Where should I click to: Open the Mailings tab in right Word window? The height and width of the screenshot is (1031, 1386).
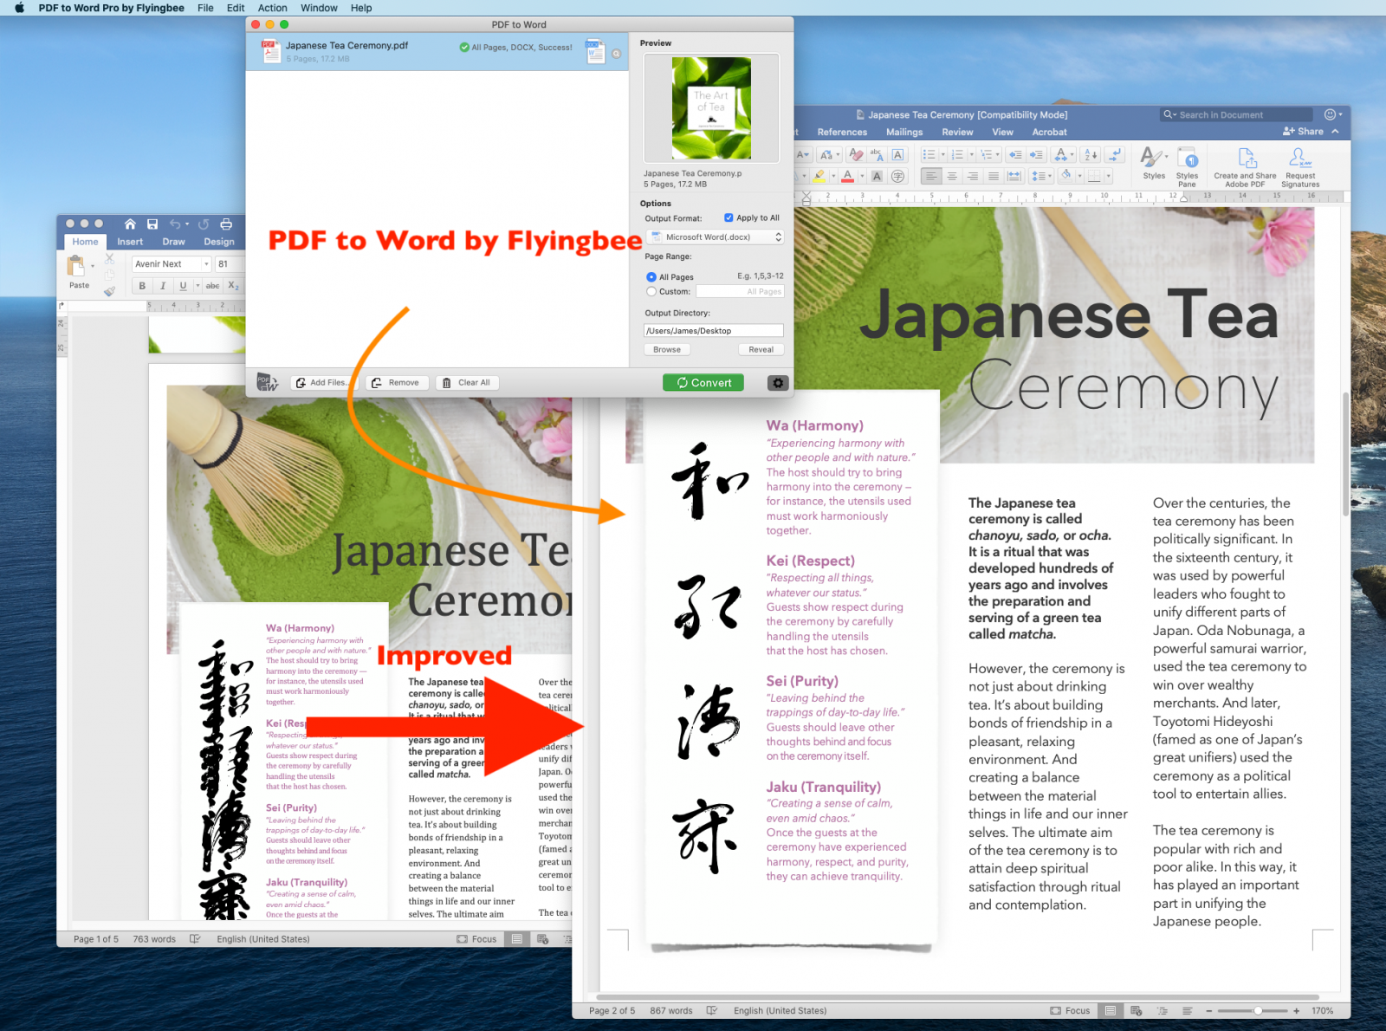pyautogui.click(x=904, y=133)
